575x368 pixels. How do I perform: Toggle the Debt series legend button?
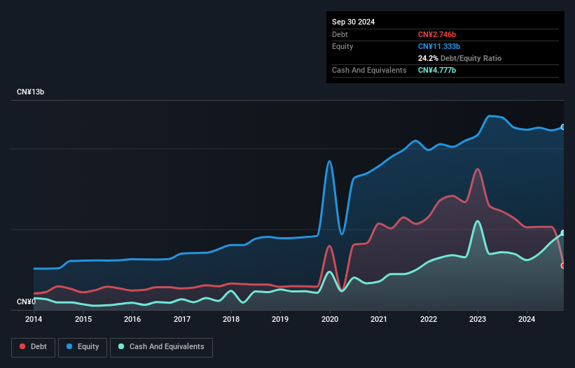pos(34,347)
